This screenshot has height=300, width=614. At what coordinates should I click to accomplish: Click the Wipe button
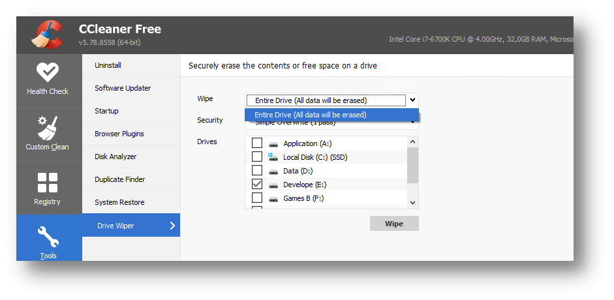pyautogui.click(x=394, y=224)
